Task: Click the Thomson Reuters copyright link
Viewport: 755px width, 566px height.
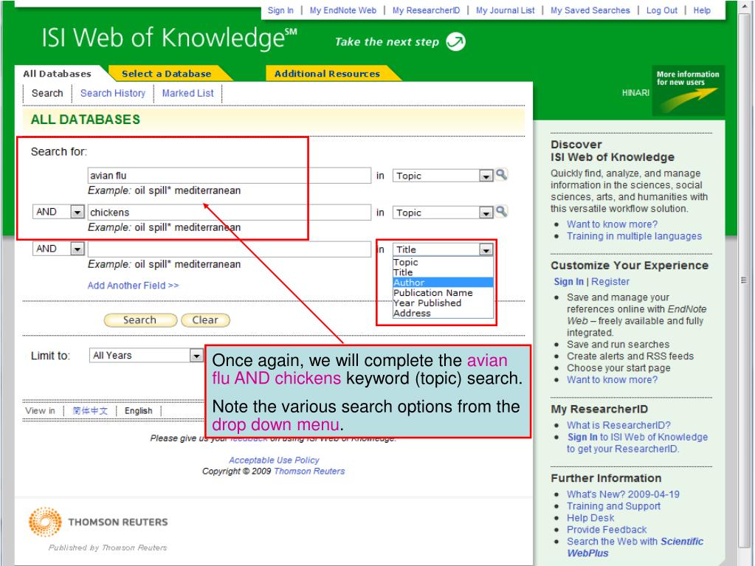Action: [309, 472]
